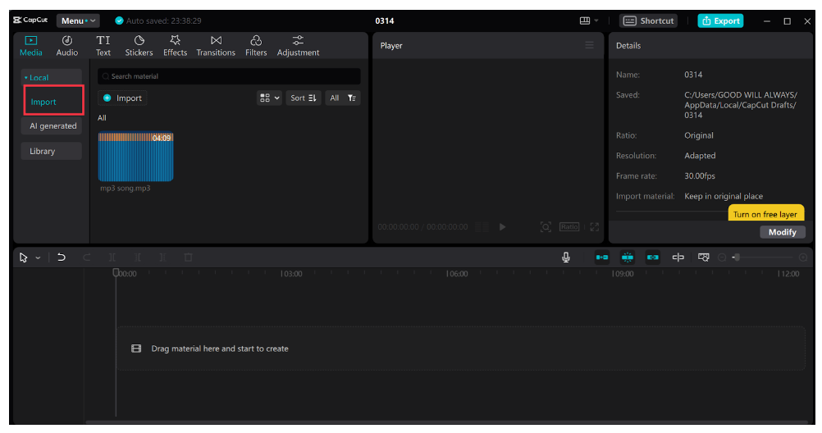Click the Drag material here drop area

tap(460, 349)
